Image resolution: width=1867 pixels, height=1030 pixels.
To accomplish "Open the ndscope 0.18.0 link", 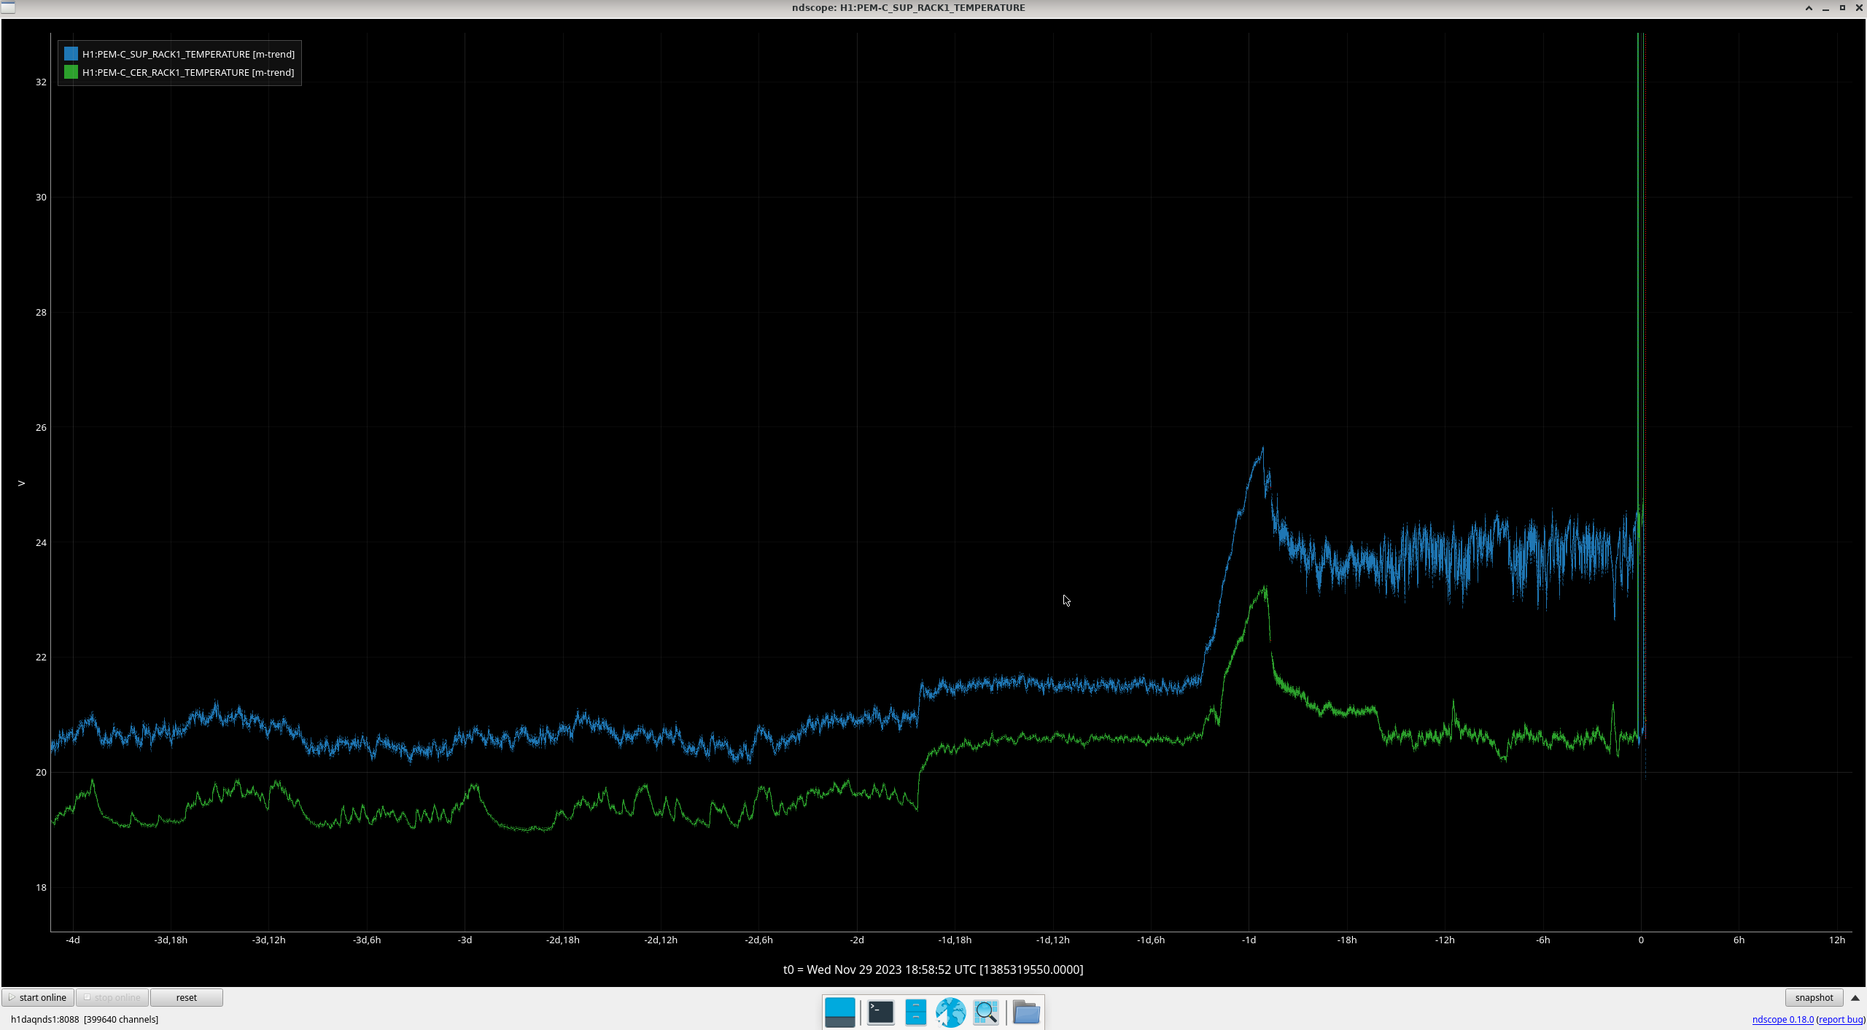I will [1782, 1019].
